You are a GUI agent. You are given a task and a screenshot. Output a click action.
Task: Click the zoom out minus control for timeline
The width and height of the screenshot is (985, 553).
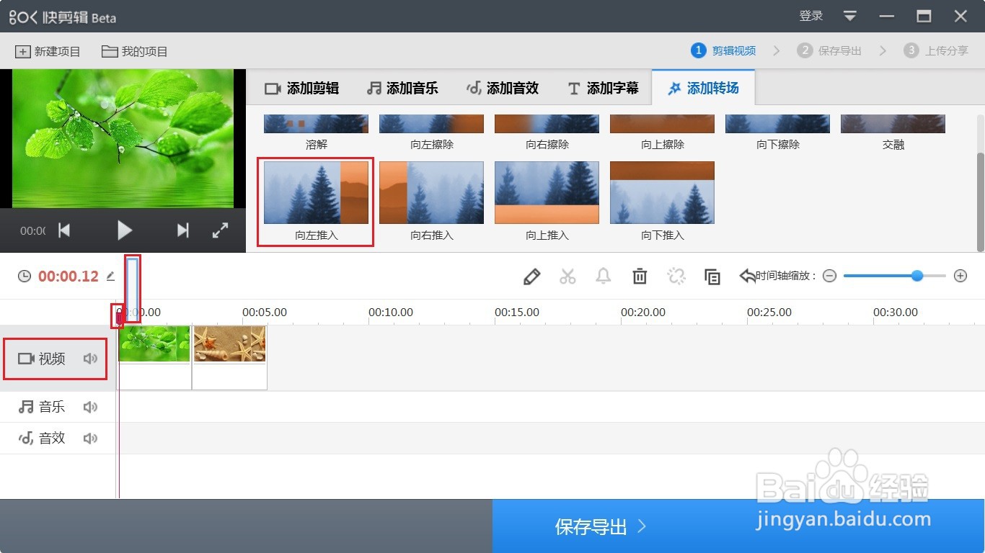[829, 276]
